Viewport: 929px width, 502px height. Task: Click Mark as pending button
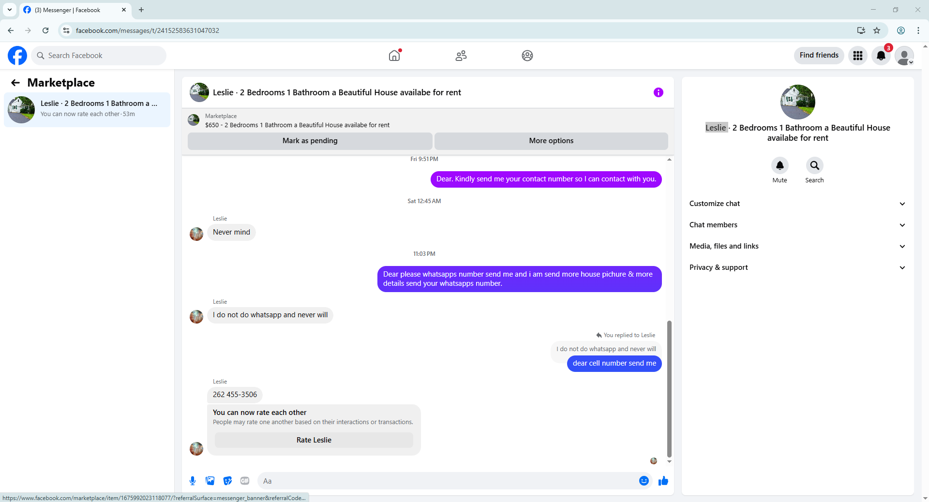[310, 141]
